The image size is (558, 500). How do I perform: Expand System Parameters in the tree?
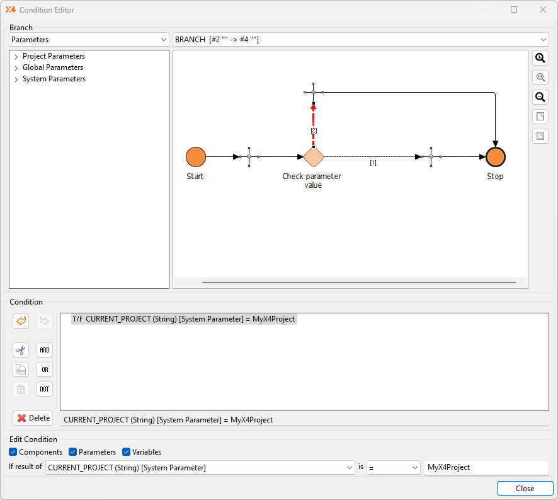14,79
